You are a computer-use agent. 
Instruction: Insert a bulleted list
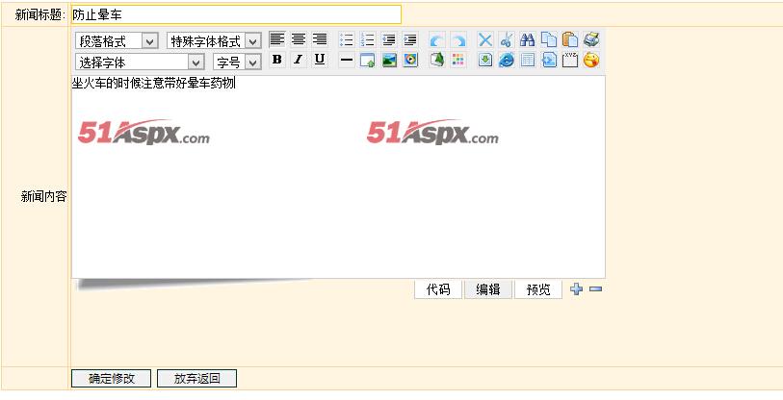coord(346,39)
